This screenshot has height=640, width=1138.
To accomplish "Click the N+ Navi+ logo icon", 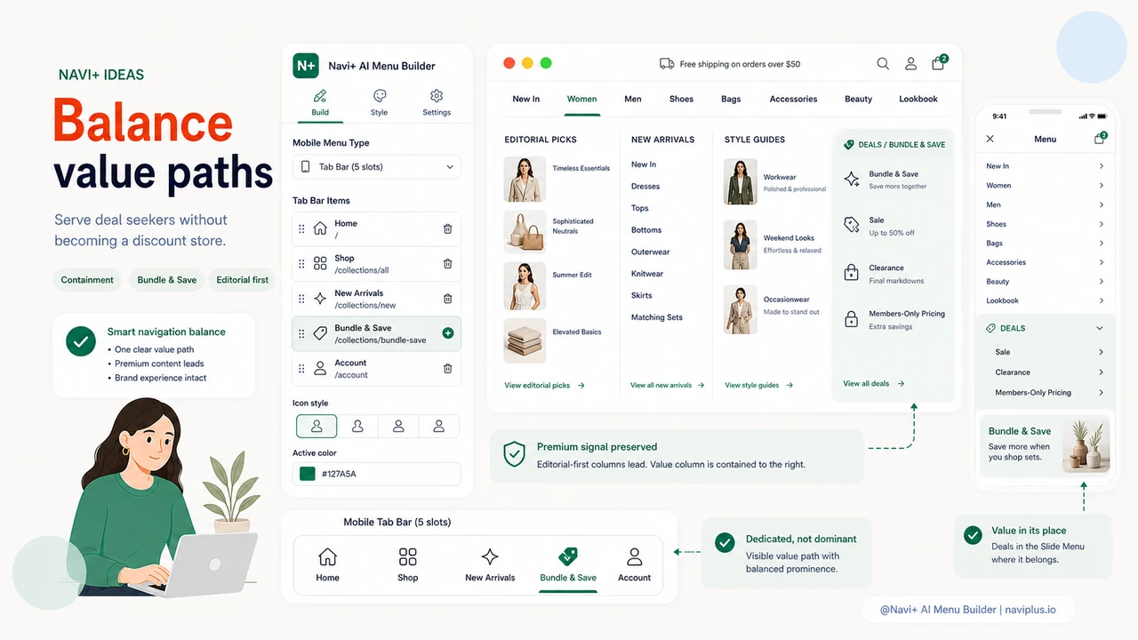I will (x=306, y=66).
